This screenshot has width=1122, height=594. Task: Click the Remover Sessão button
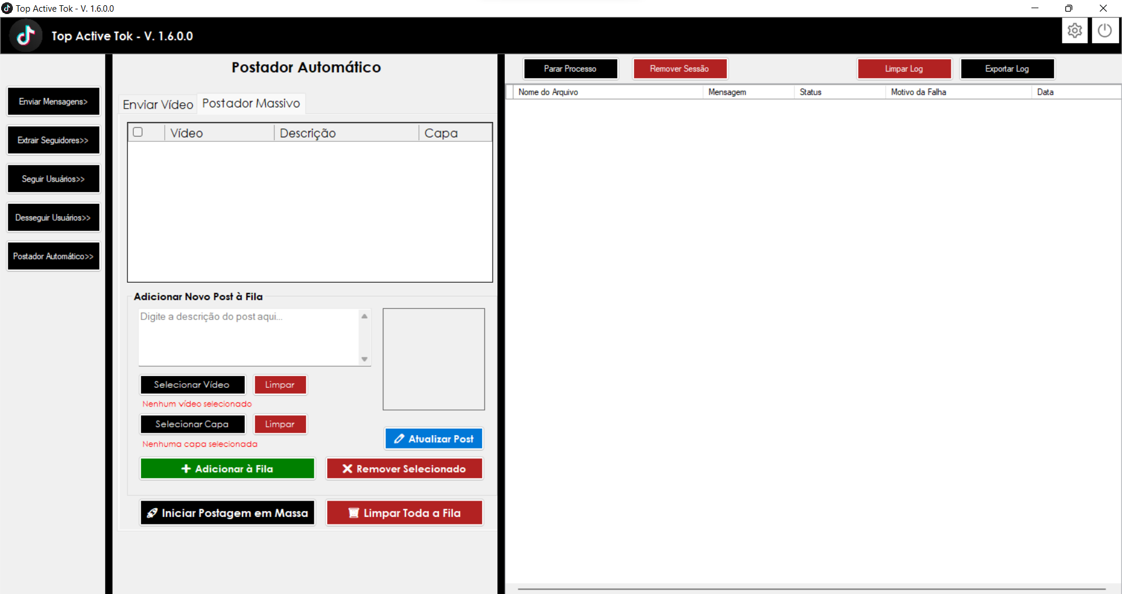click(x=680, y=68)
